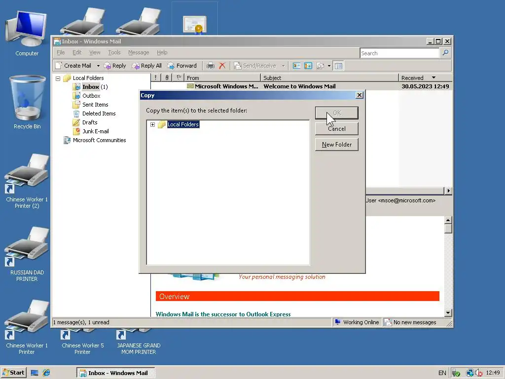505x379 pixels.
Task: Click inside the Search field
Action: point(399,53)
